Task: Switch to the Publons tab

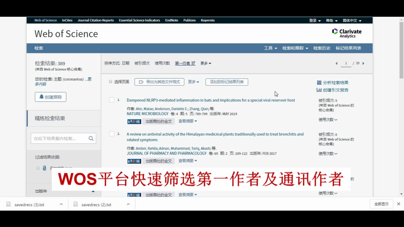Action: [x=189, y=20]
